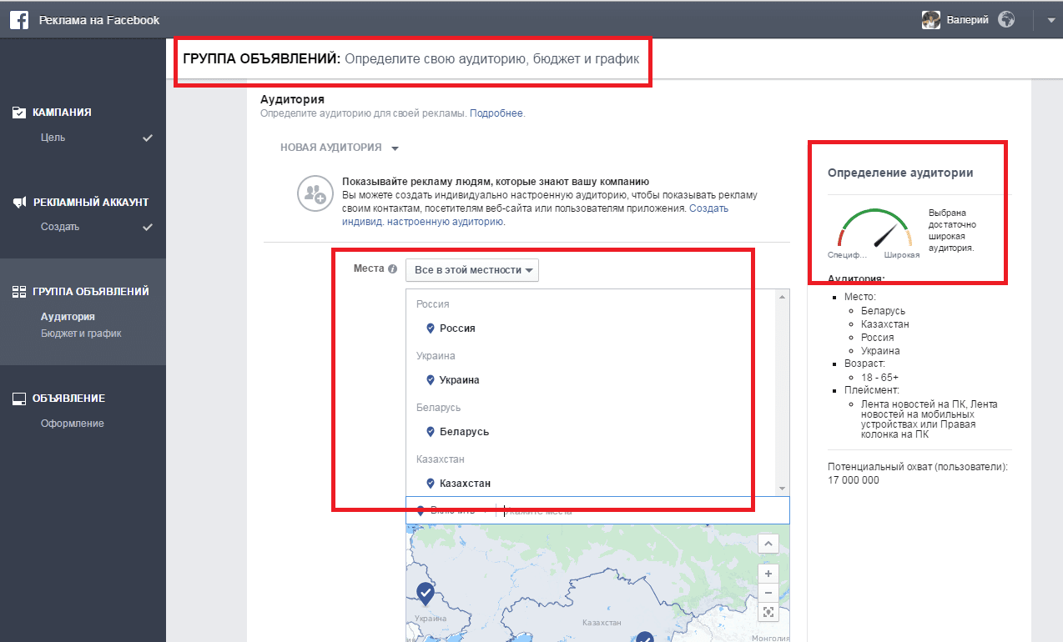This screenshot has width=1063, height=642.
Task: Click Реклама на Facebook title
Action: coord(99,20)
